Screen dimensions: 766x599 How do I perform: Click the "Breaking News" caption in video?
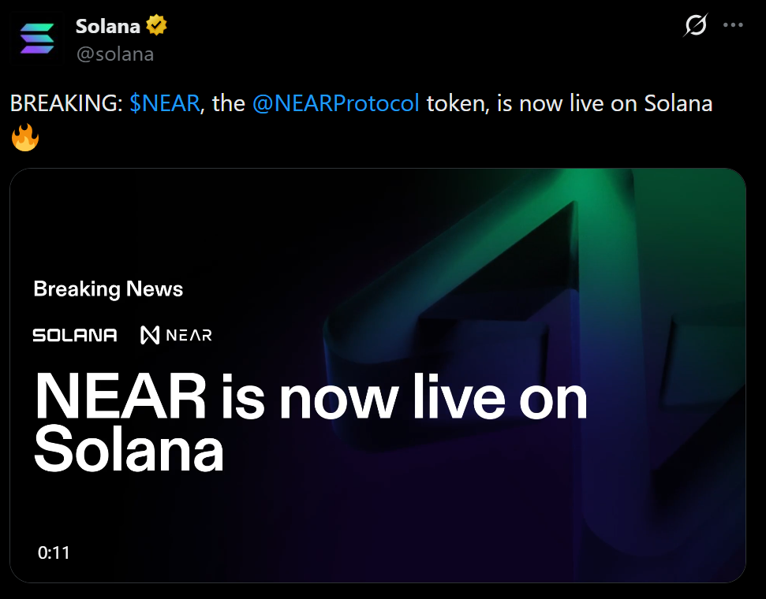(108, 289)
